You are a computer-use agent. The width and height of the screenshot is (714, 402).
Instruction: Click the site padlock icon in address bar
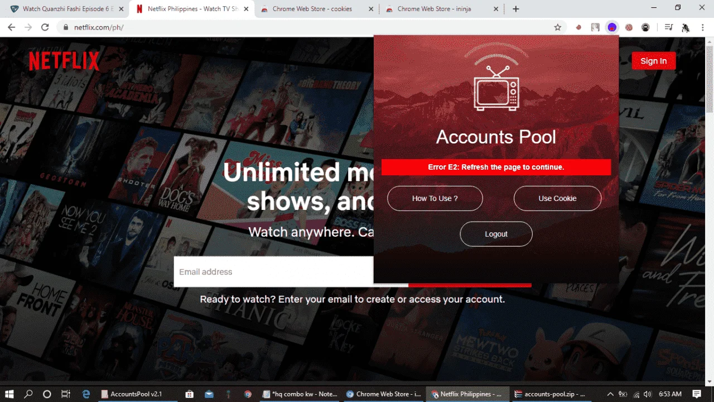pyautogui.click(x=66, y=27)
